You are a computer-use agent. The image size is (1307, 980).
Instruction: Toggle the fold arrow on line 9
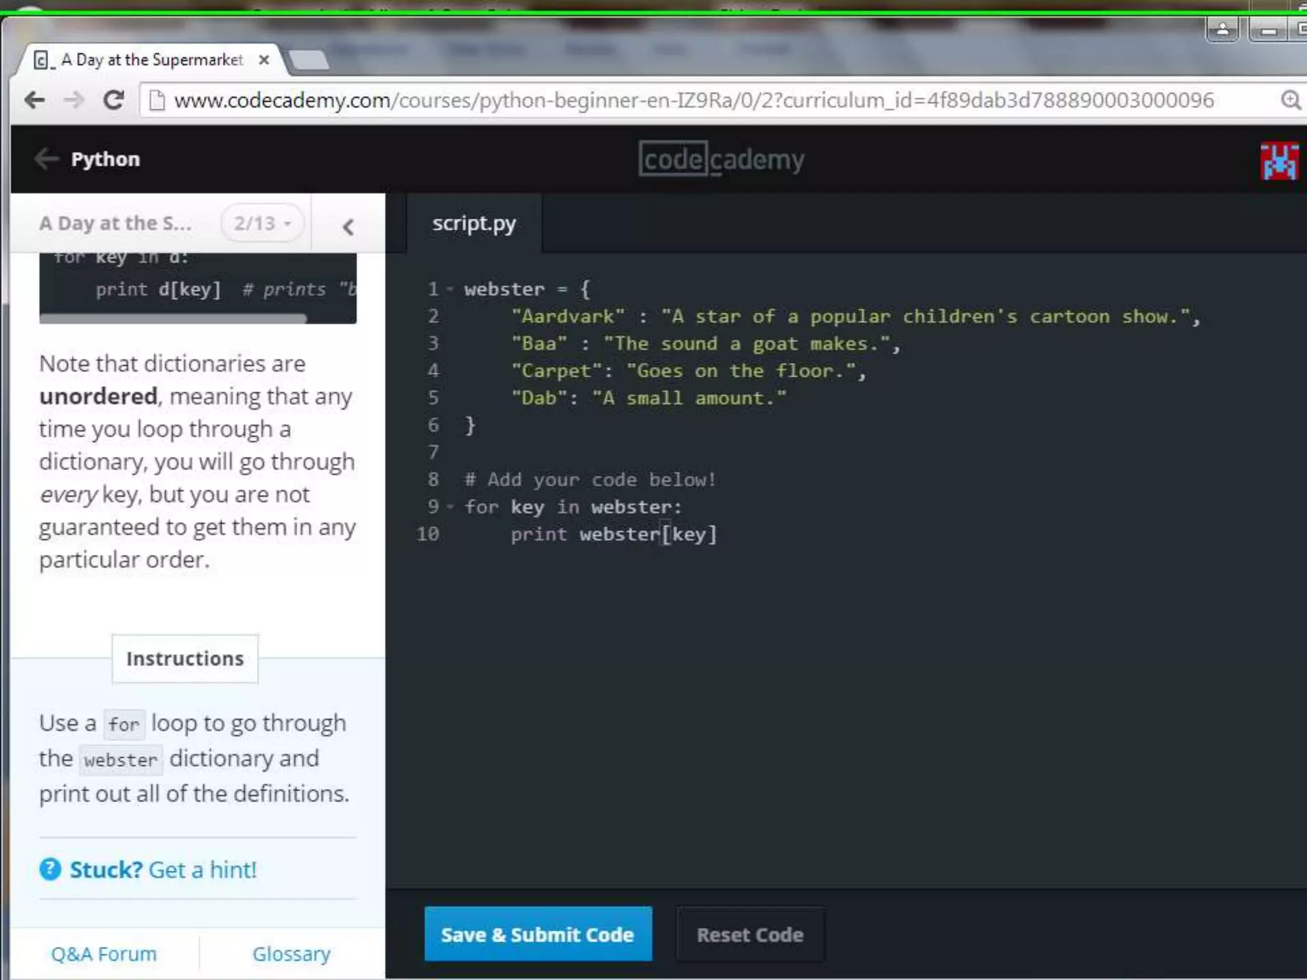(450, 507)
